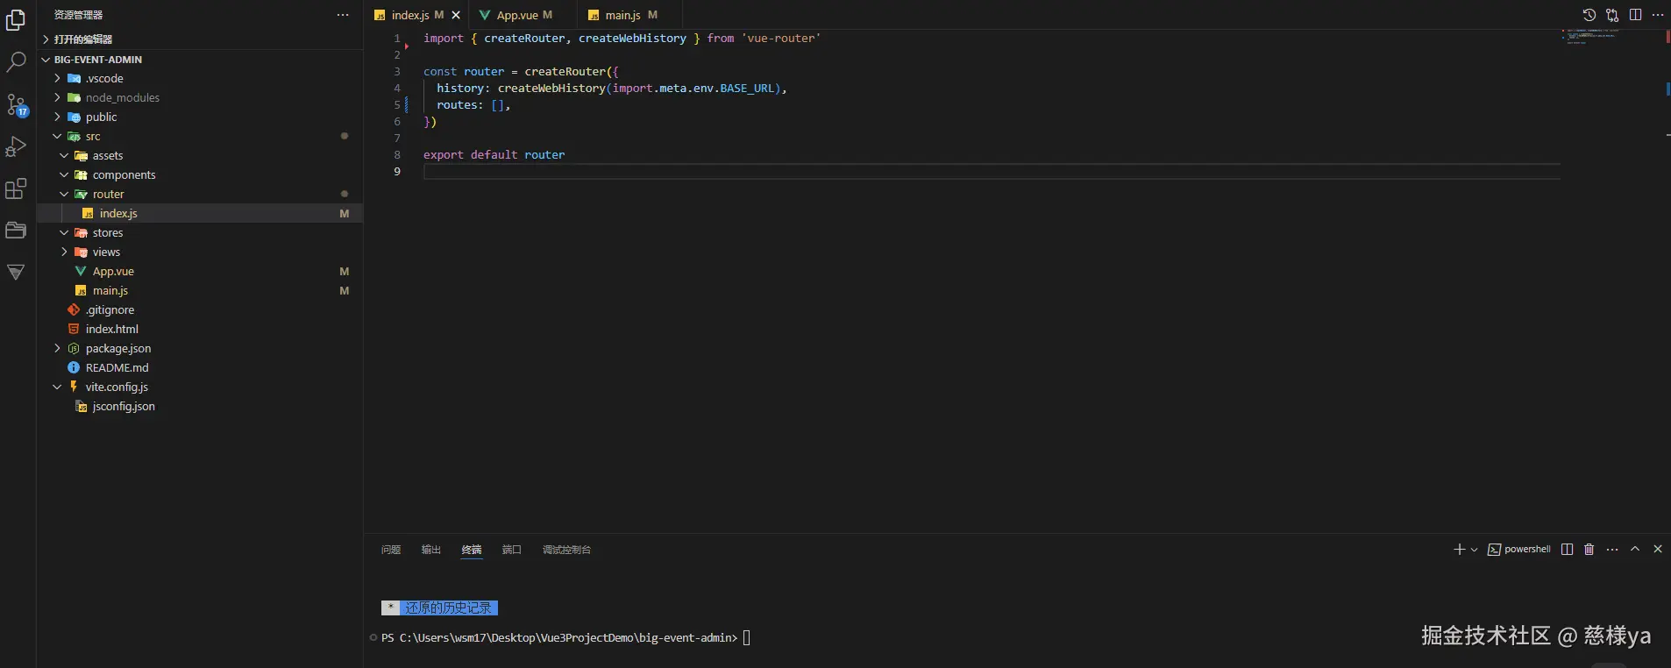The width and height of the screenshot is (1671, 668).
Task: Open the README.md file
Action: [x=200, y=367]
